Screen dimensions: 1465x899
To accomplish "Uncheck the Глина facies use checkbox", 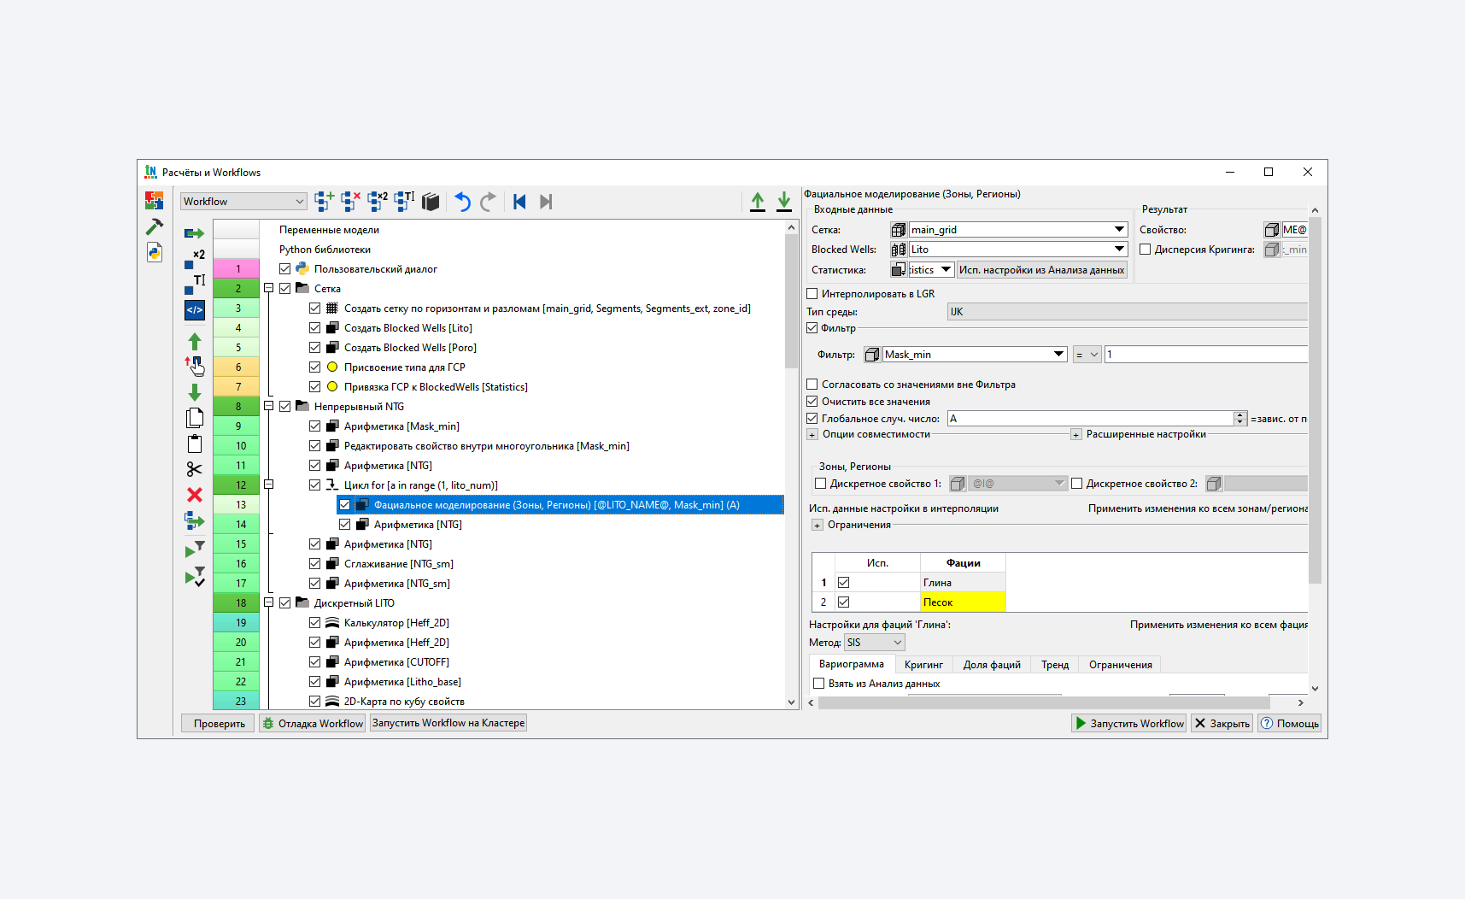I will [844, 583].
